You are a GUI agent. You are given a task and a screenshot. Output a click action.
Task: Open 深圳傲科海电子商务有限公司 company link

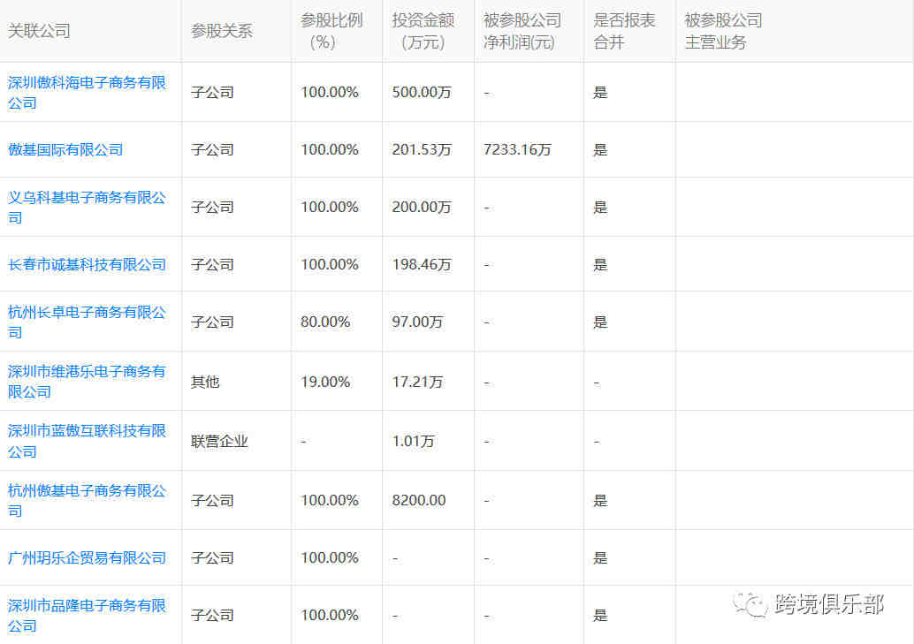tap(87, 93)
